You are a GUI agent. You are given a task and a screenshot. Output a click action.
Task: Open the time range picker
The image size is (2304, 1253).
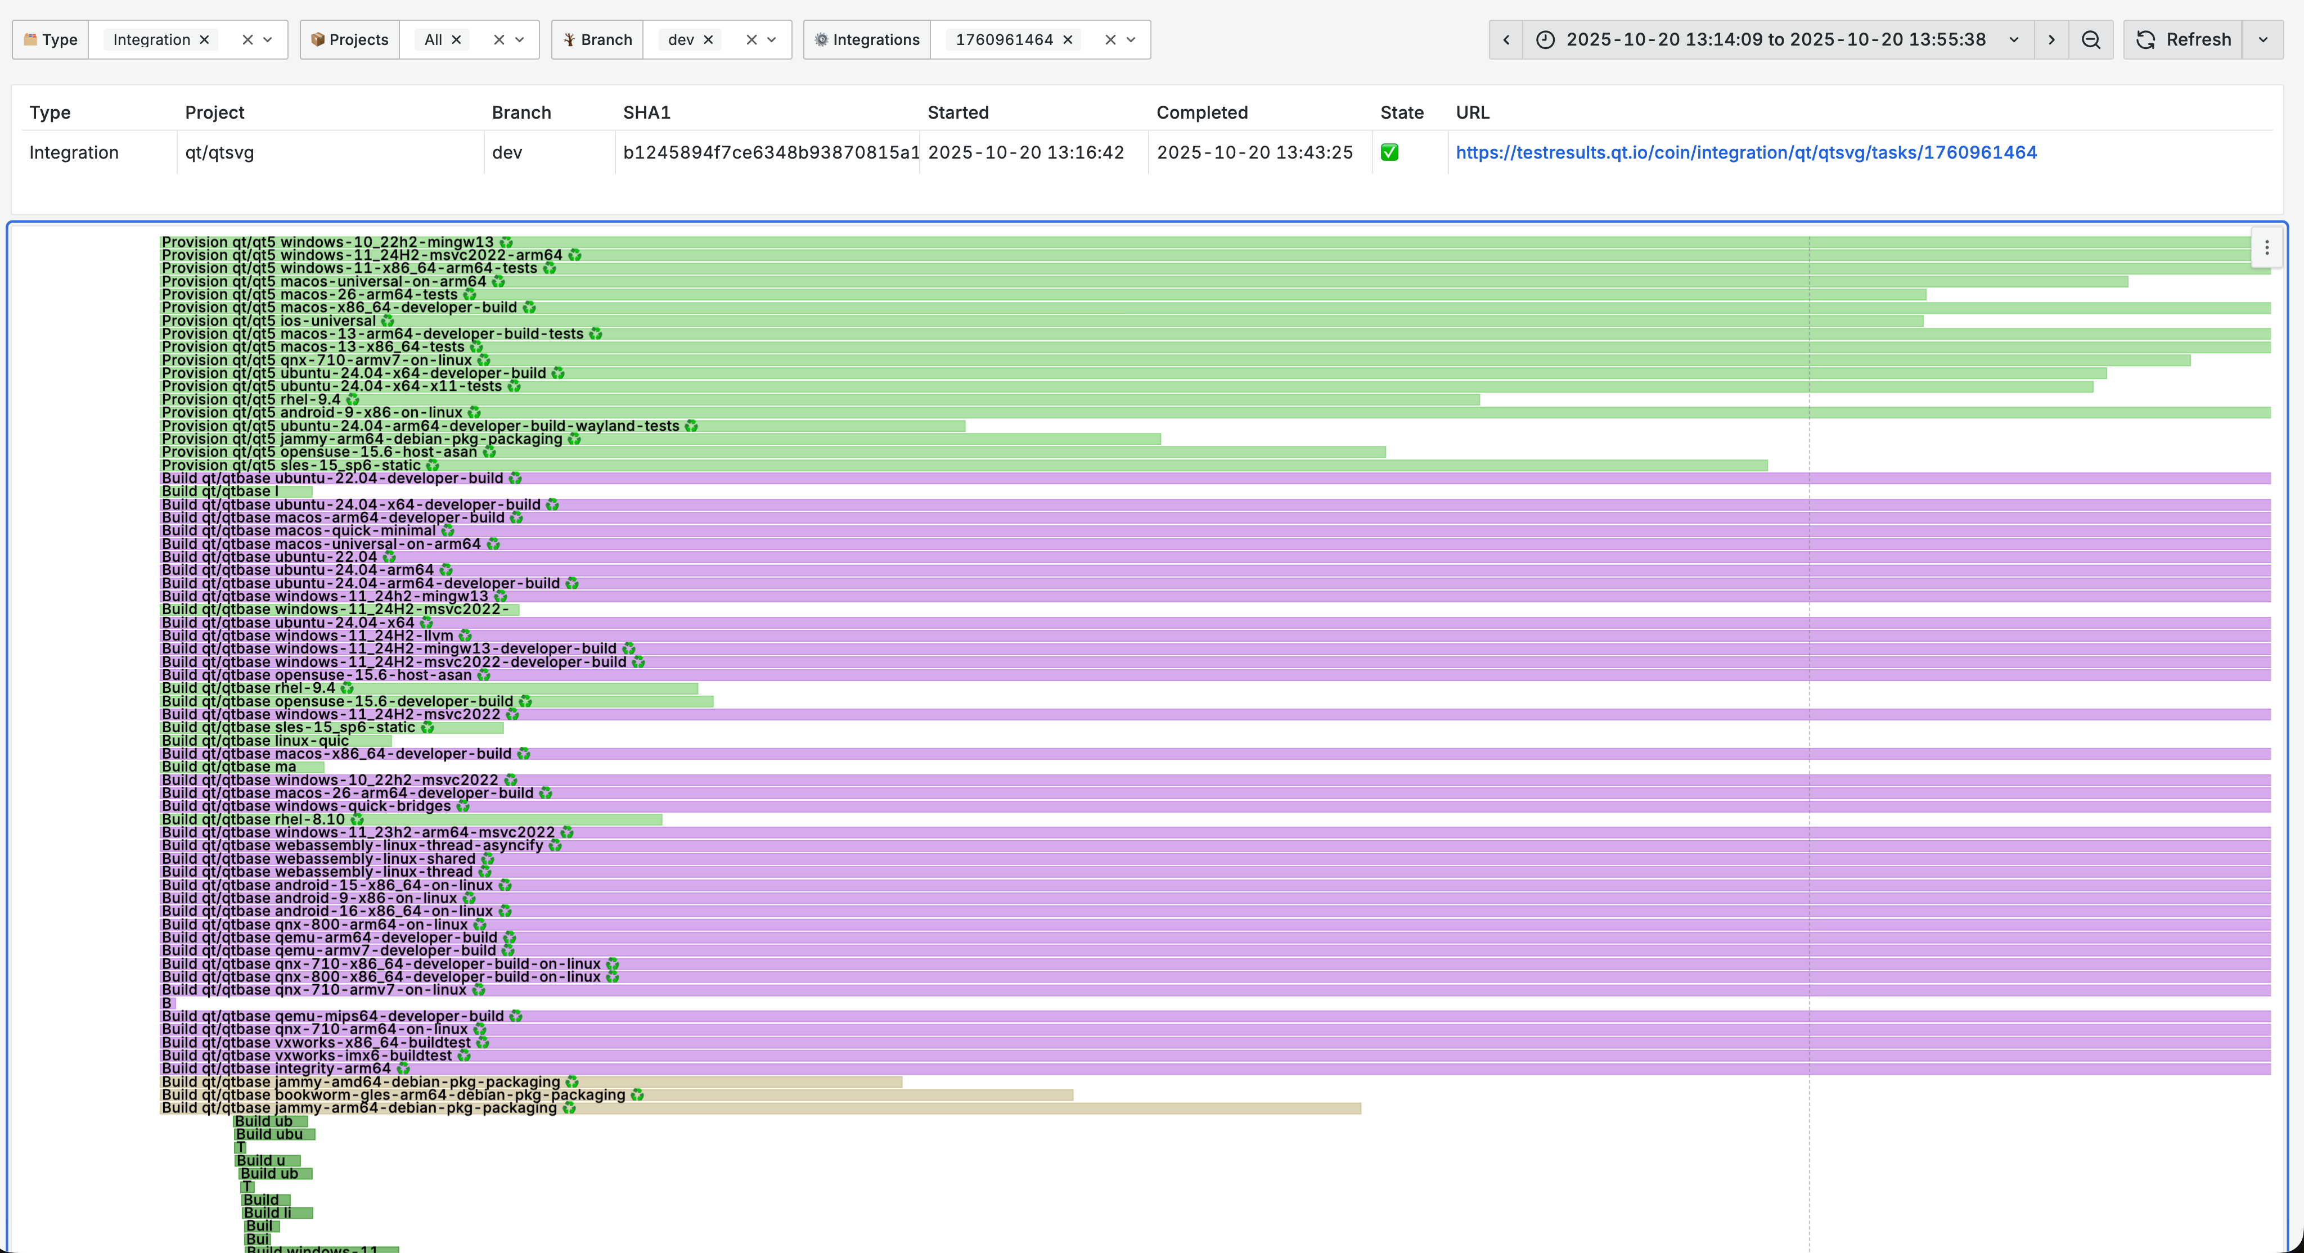point(1776,39)
